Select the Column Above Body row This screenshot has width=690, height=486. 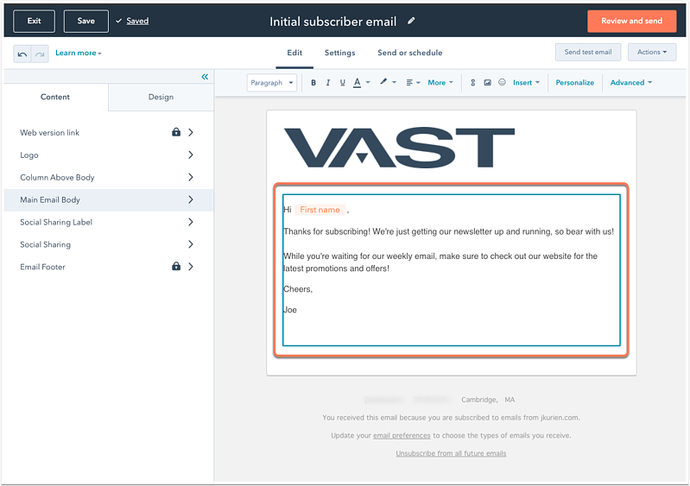109,177
